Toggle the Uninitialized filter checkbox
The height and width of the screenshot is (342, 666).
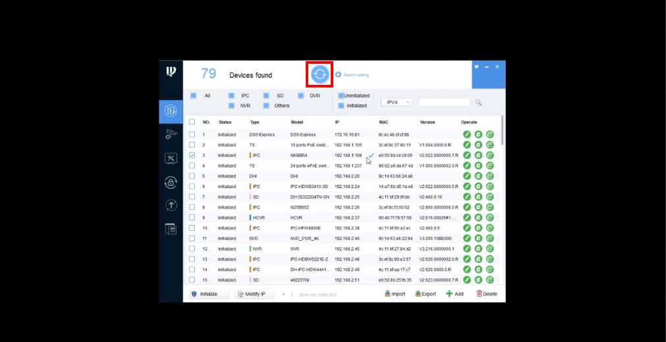pyautogui.click(x=341, y=96)
